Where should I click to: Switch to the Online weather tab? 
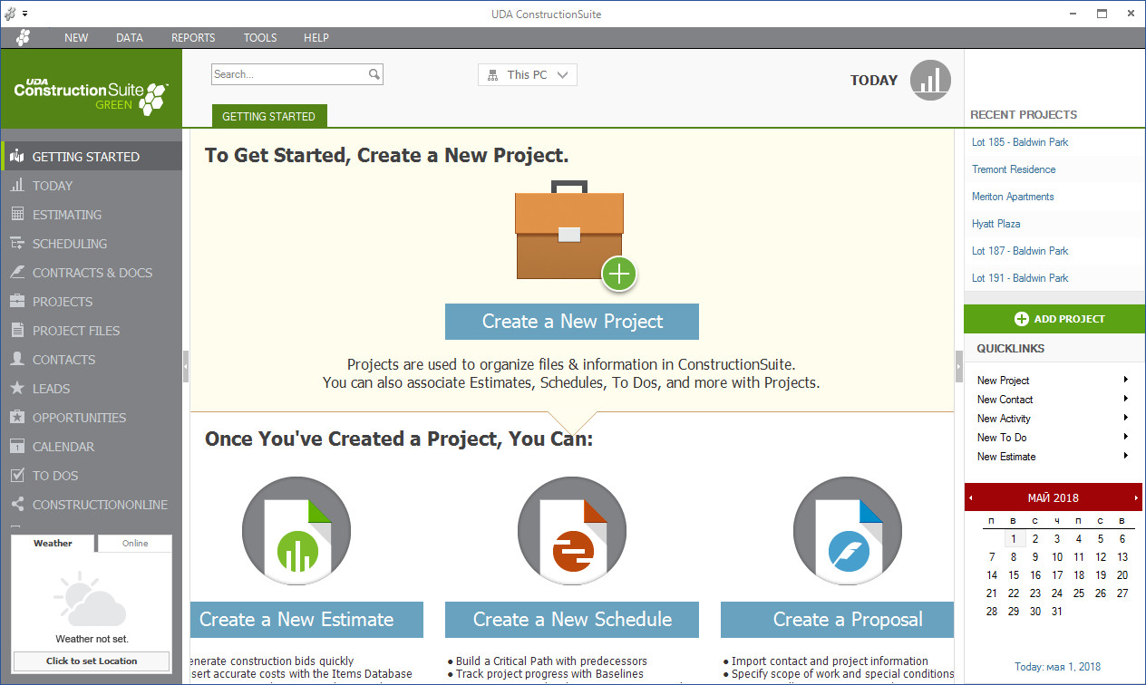click(135, 544)
